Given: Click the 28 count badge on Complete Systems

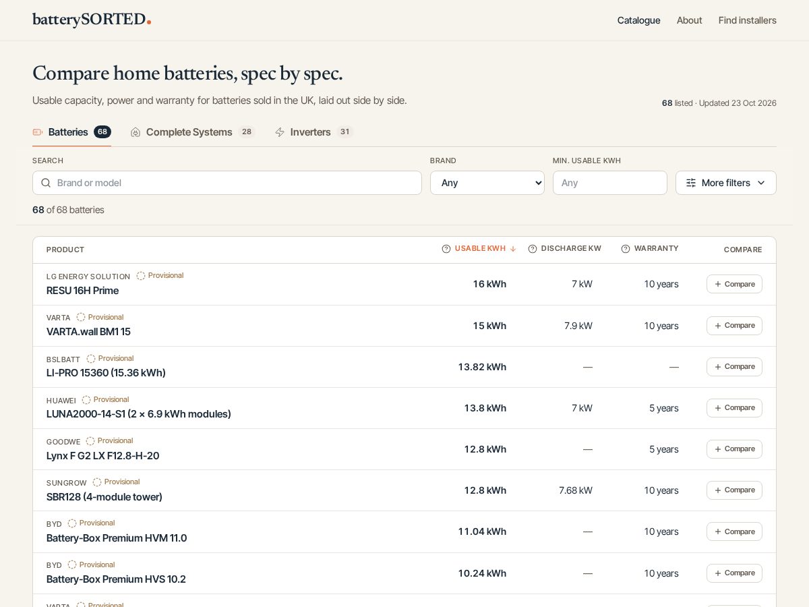Looking at the screenshot, I should pos(247,132).
